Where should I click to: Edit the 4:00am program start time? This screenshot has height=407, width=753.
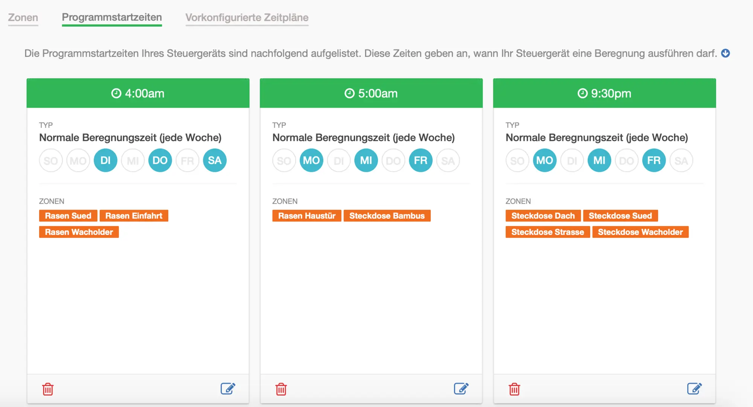228,389
